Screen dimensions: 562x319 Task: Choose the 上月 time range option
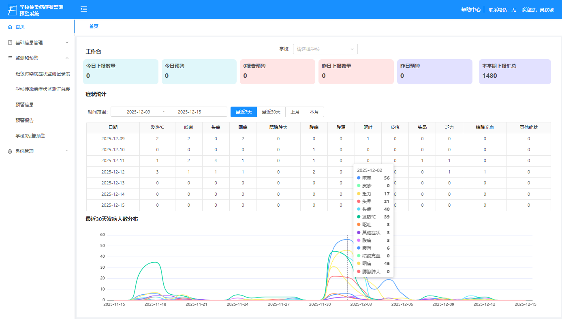(x=295, y=112)
